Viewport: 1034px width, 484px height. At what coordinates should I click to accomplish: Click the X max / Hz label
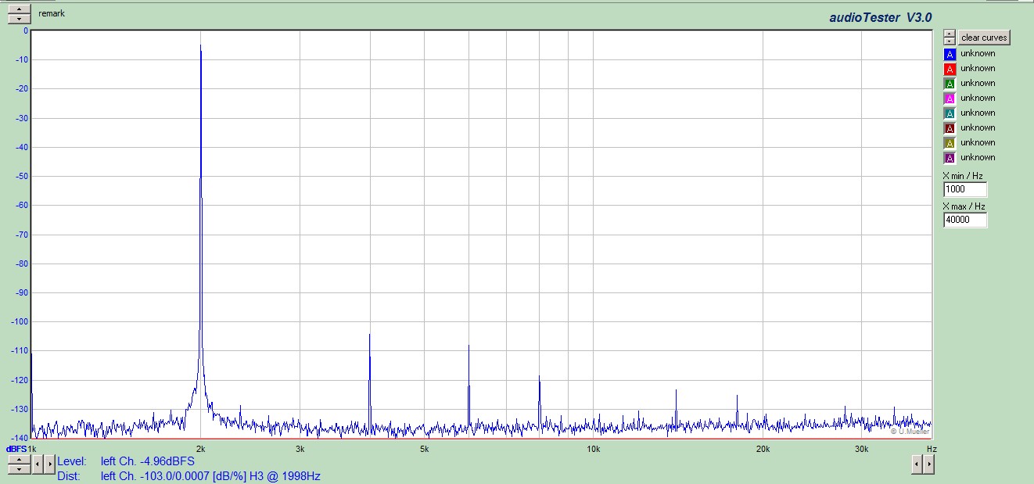coord(964,206)
